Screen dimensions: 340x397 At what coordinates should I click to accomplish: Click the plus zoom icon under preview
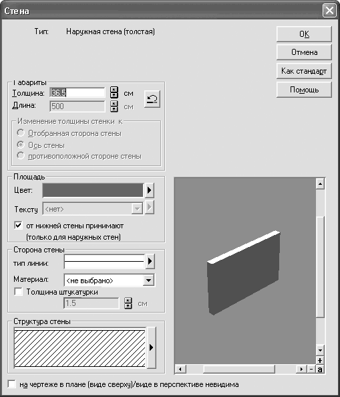click(x=320, y=360)
